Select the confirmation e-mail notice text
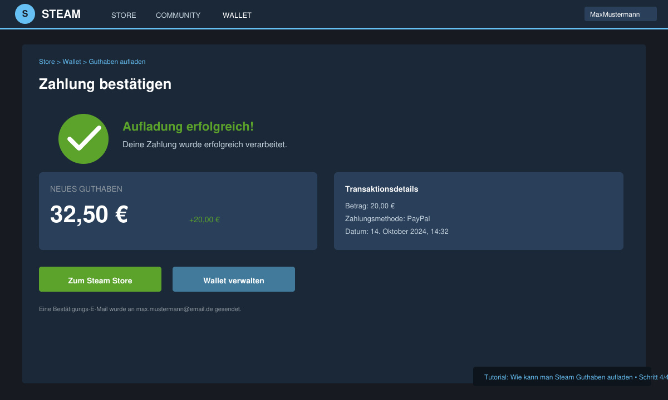This screenshot has height=400, width=668. click(x=140, y=309)
